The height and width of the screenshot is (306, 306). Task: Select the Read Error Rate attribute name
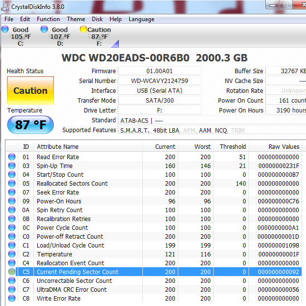tap(58, 157)
